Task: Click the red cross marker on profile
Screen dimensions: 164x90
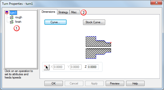Action: (111, 42)
